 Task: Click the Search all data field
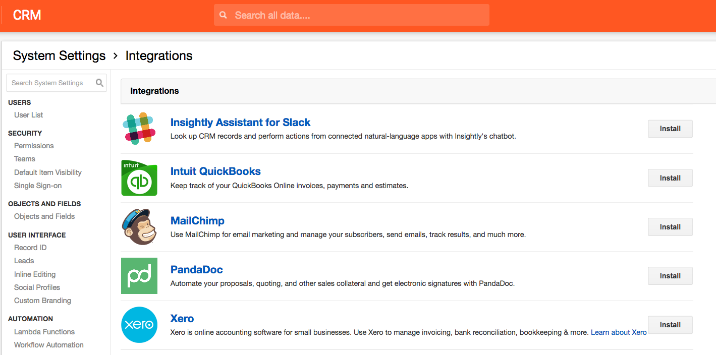pyautogui.click(x=352, y=15)
